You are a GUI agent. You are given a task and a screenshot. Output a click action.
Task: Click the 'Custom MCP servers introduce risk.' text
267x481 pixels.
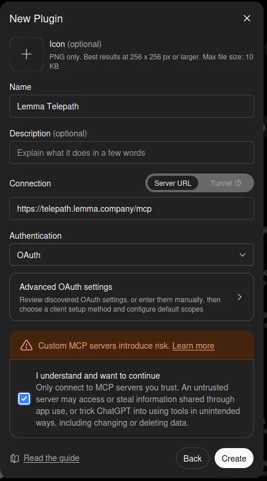click(104, 346)
